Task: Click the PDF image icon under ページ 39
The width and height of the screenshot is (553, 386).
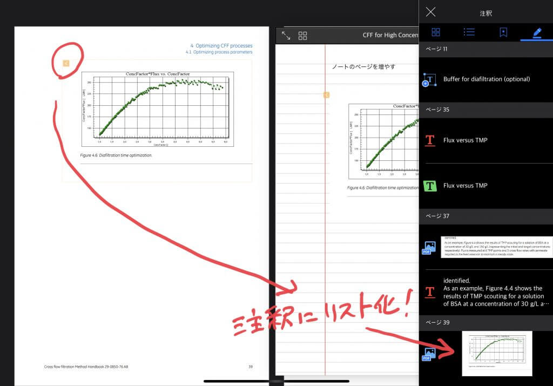Action: 429,354
